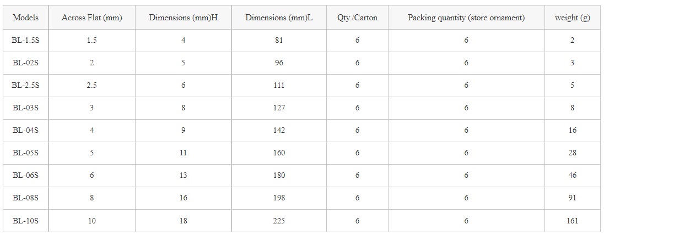Viewport: 685px width, 241px height.
Task: Click the Dimensions (mm)L header
Action: click(279, 18)
